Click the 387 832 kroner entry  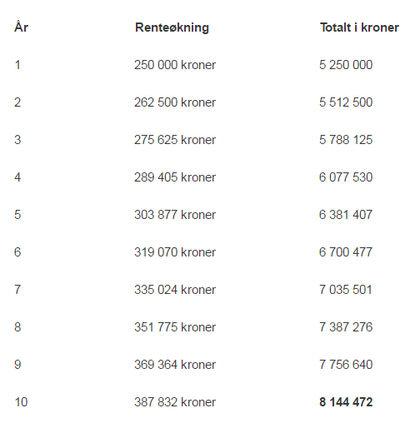pyautogui.click(x=175, y=402)
